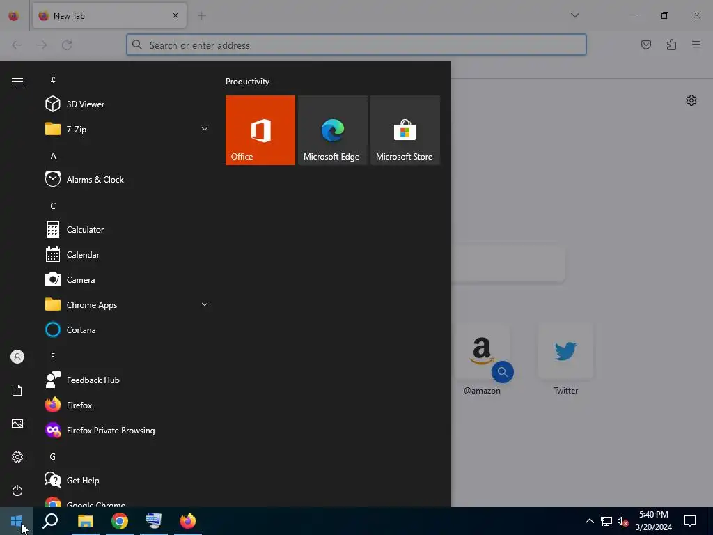This screenshot has width=713, height=535.
Task: Focus the Firefox address bar
Action: 356,45
